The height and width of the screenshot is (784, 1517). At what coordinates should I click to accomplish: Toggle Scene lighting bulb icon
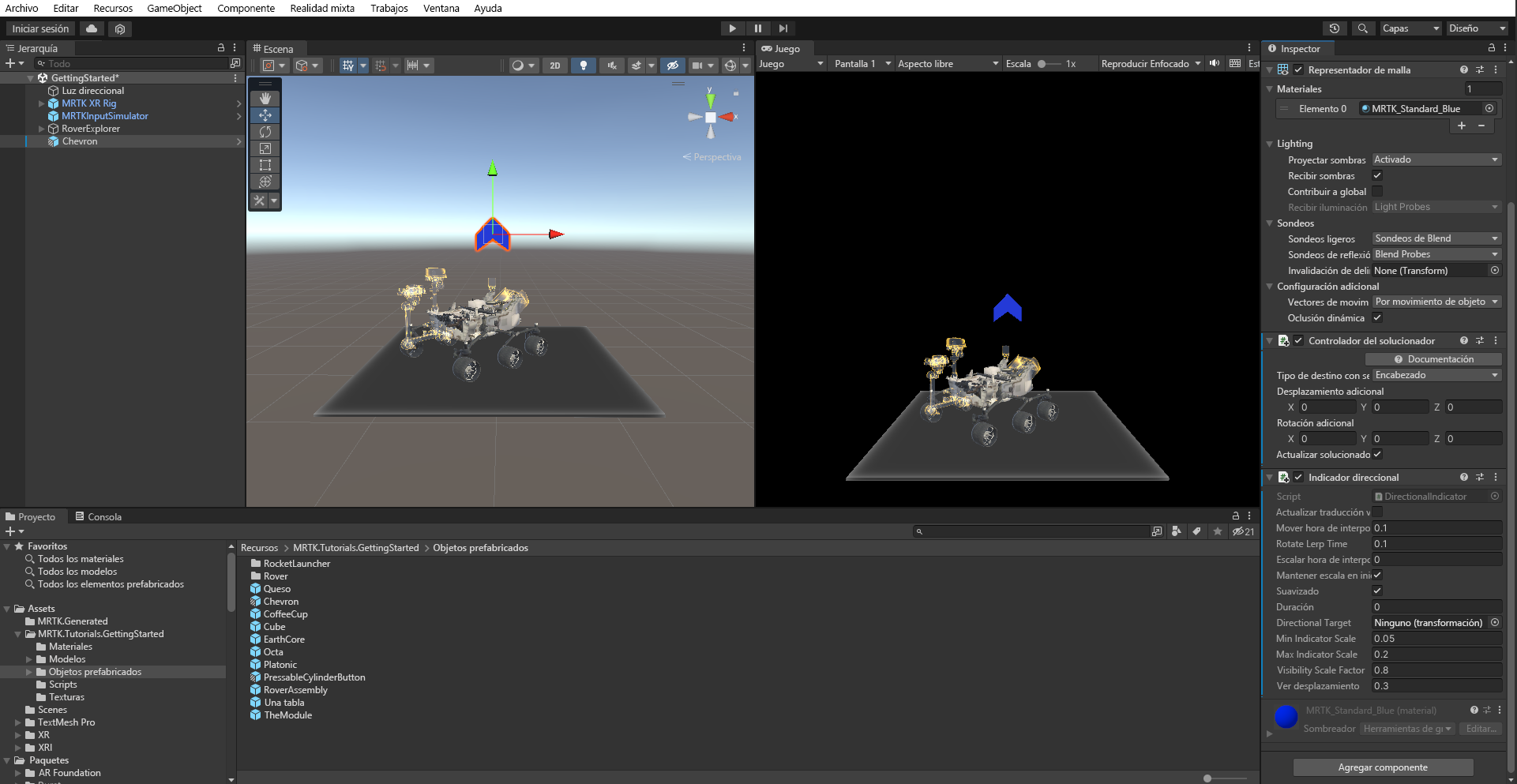coord(583,66)
